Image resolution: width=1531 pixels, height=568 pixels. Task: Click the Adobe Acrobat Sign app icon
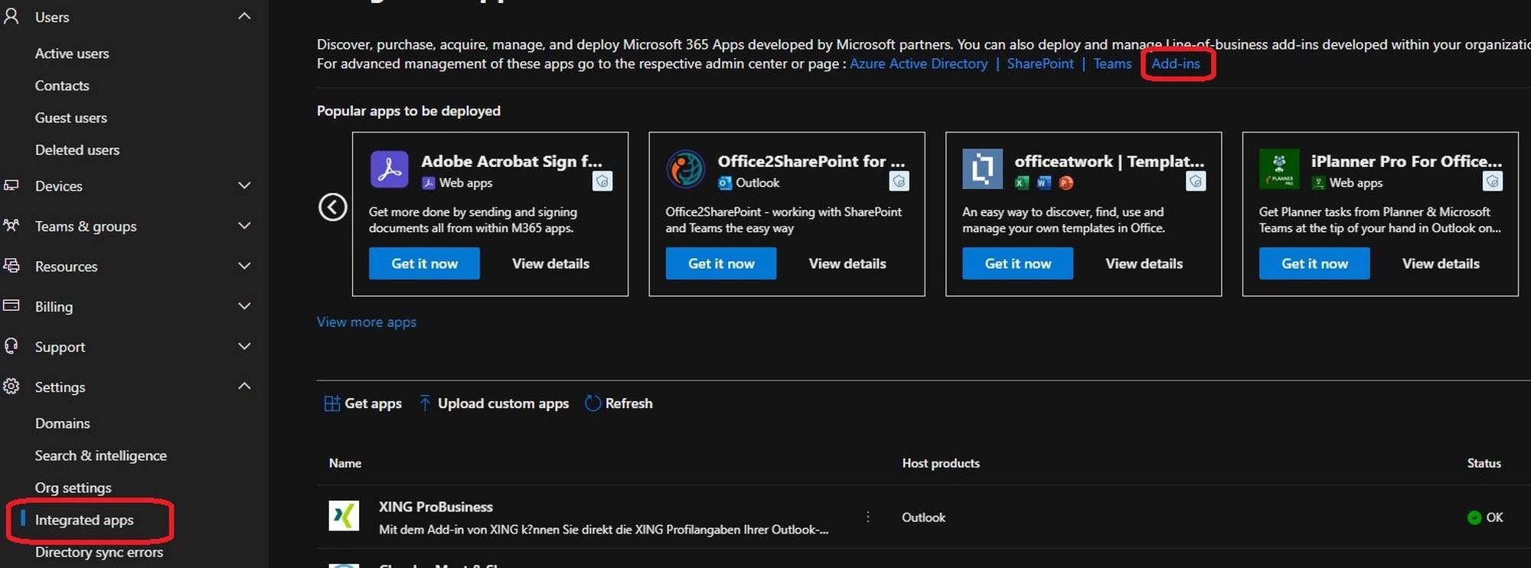point(389,169)
